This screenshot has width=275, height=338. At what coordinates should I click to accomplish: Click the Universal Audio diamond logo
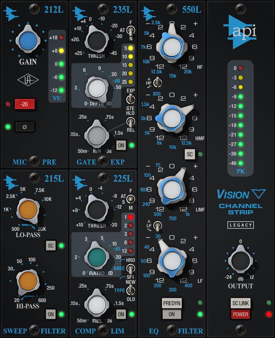[x=28, y=80]
